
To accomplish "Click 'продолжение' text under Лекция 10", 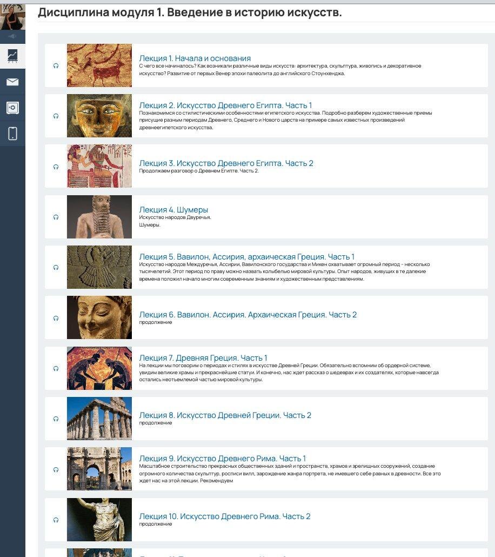I will (x=156, y=524).
